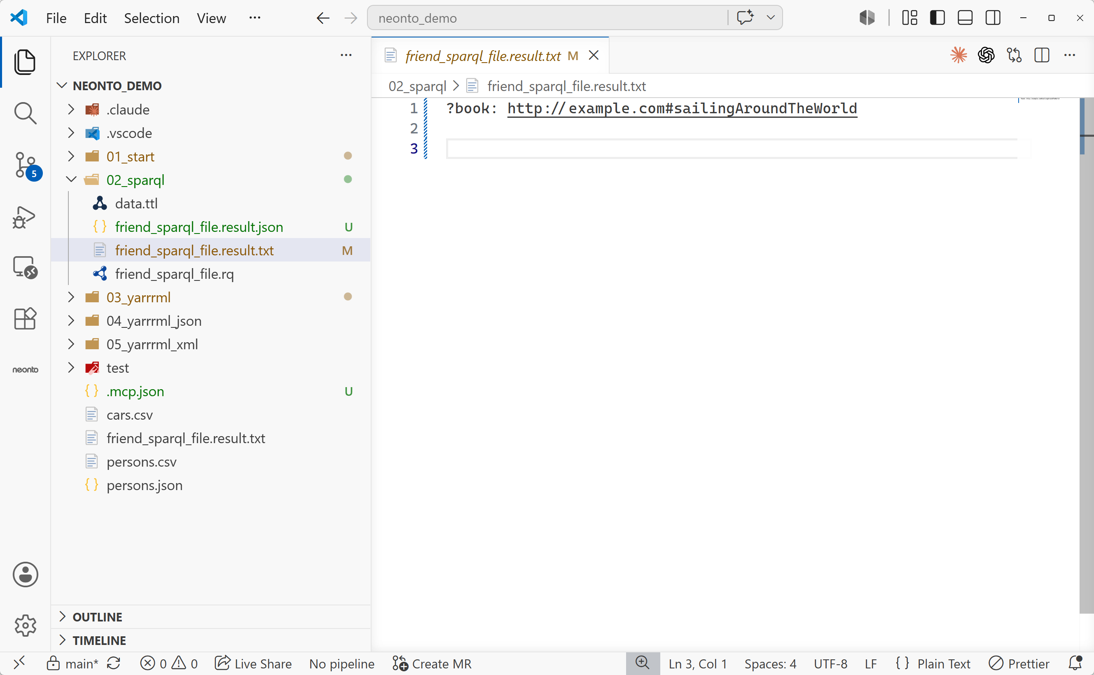
Task: Close the friend_sparql_file.result.txt tab
Action: 594,55
